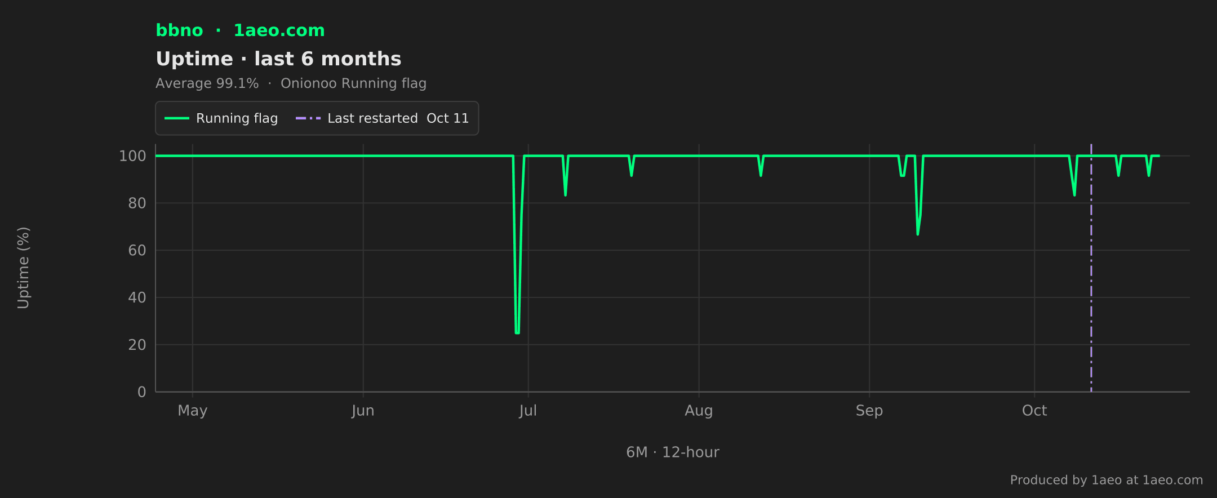This screenshot has height=498, width=1217.
Task: Click the '100' y-axis tick label
Action: pyautogui.click(x=132, y=156)
